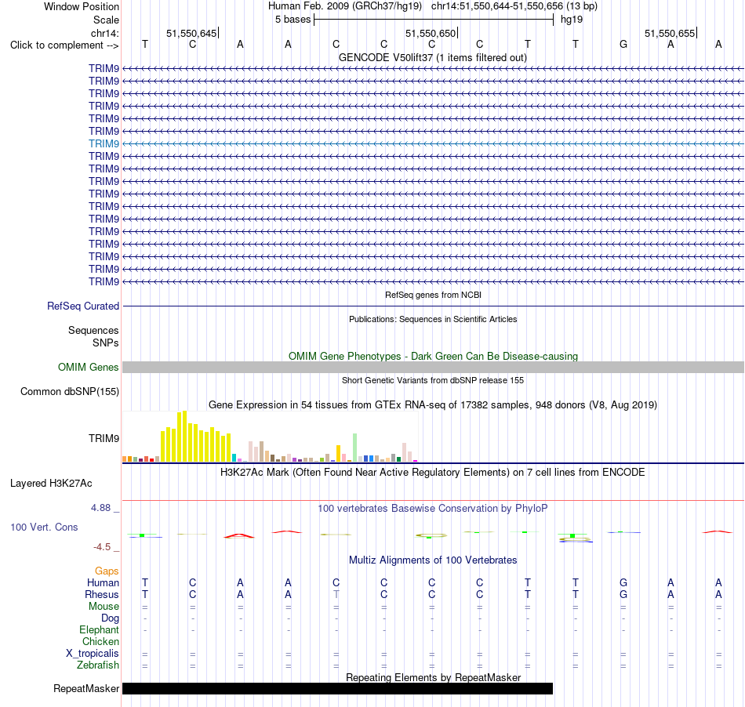
Task: Click the G base in the Human row
Action: tap(623, 582)
